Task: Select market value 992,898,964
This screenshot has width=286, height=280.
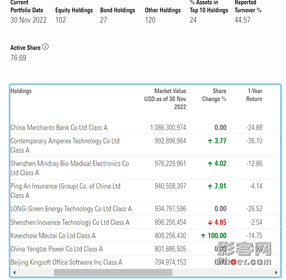Action: click(170, 141)
